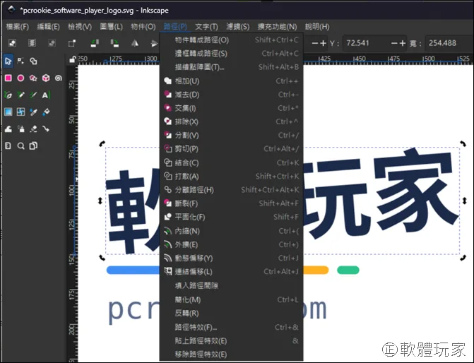The width and height of the screenshot is (474, 363).
Task: Select the Node edit tool
Action: click(20, 61)
